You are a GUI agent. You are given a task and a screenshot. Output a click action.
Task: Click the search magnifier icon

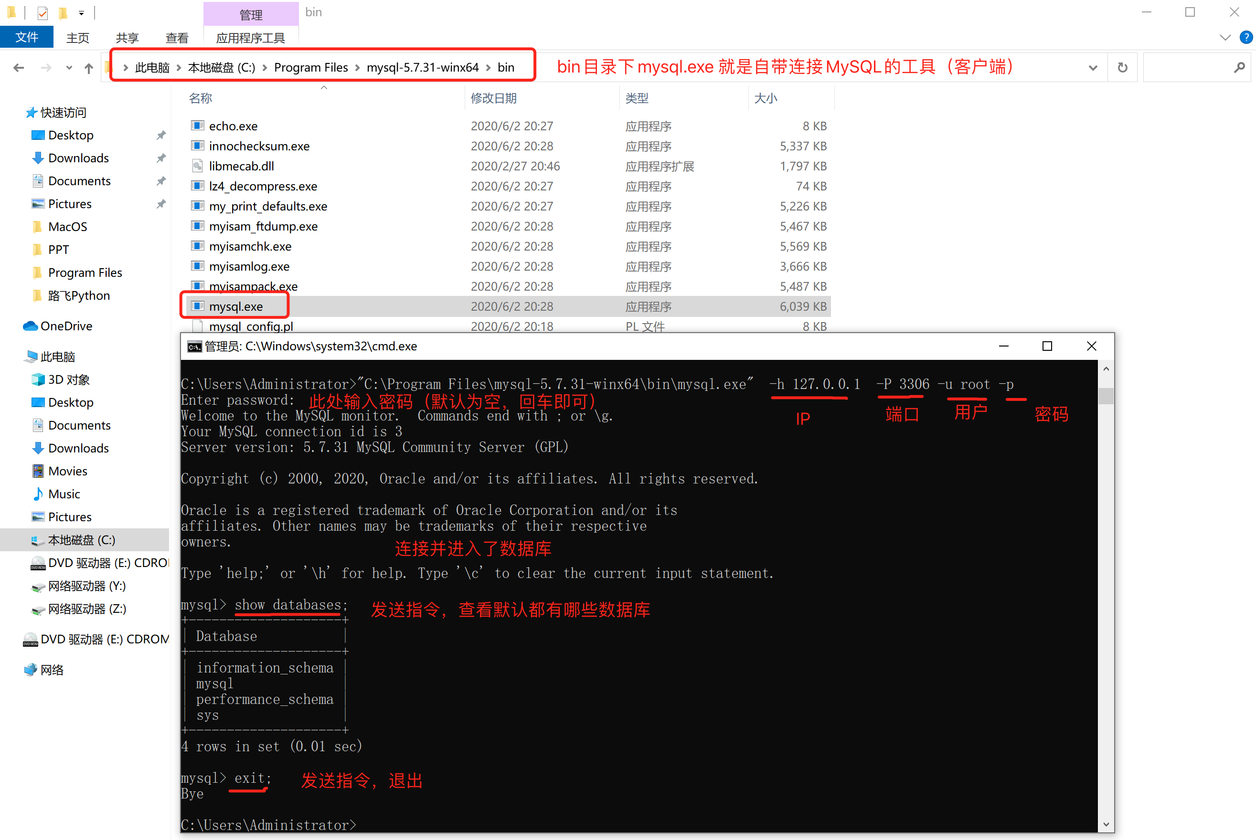click(1239, 67)
